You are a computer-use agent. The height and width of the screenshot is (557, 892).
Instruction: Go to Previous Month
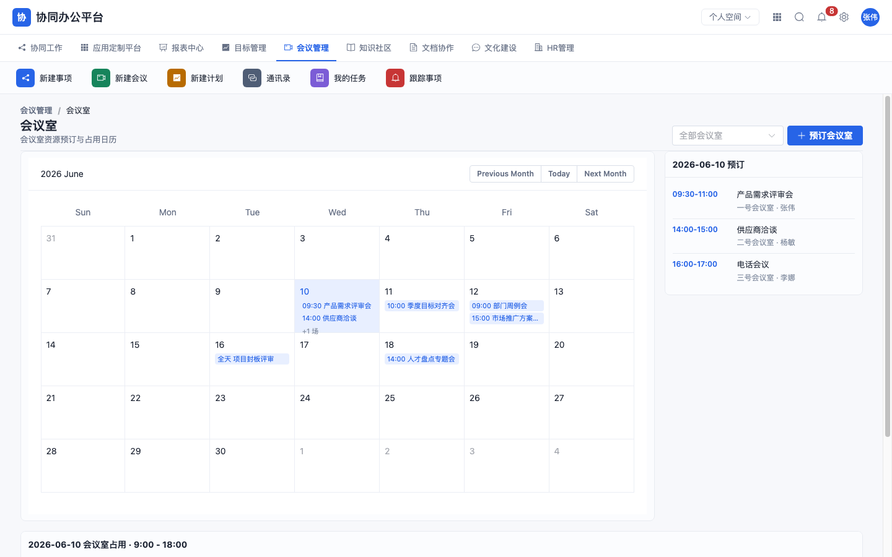click(505, 174)
